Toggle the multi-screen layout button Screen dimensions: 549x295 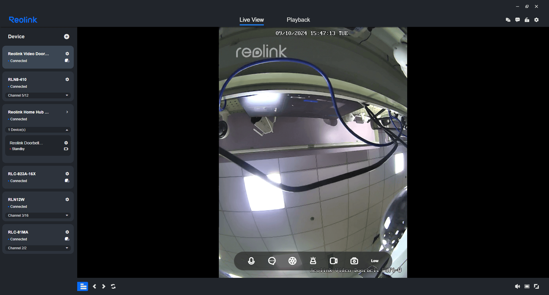coord(83,286)
